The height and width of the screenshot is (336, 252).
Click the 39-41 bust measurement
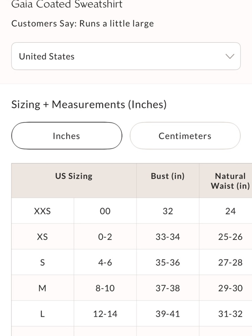pos(168,314)
